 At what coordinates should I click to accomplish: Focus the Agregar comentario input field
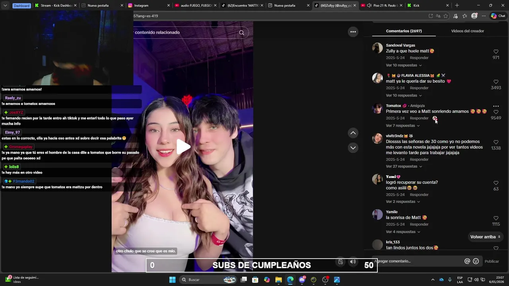pyautogui.click(x=418, y=261)
